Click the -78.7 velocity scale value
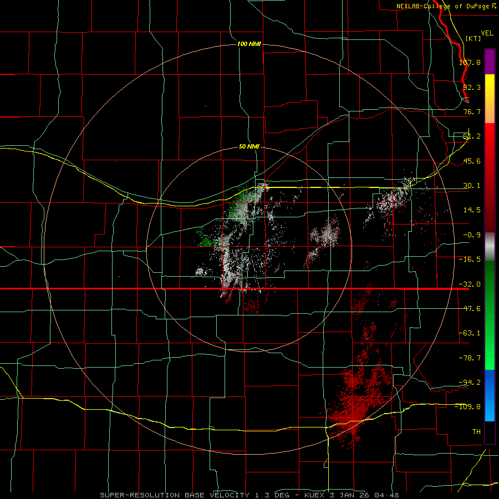This screenshot has height=499, width=499. coord(470,358)
